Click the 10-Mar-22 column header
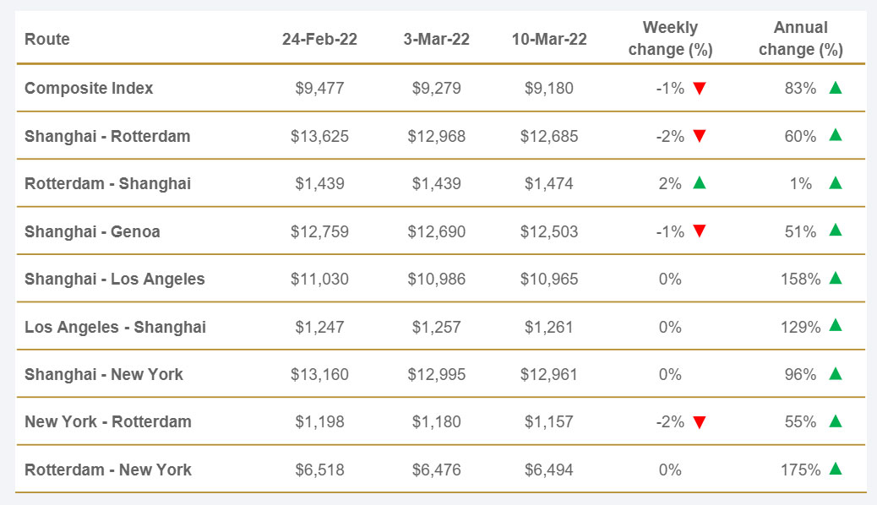 (x=549, y=39)
